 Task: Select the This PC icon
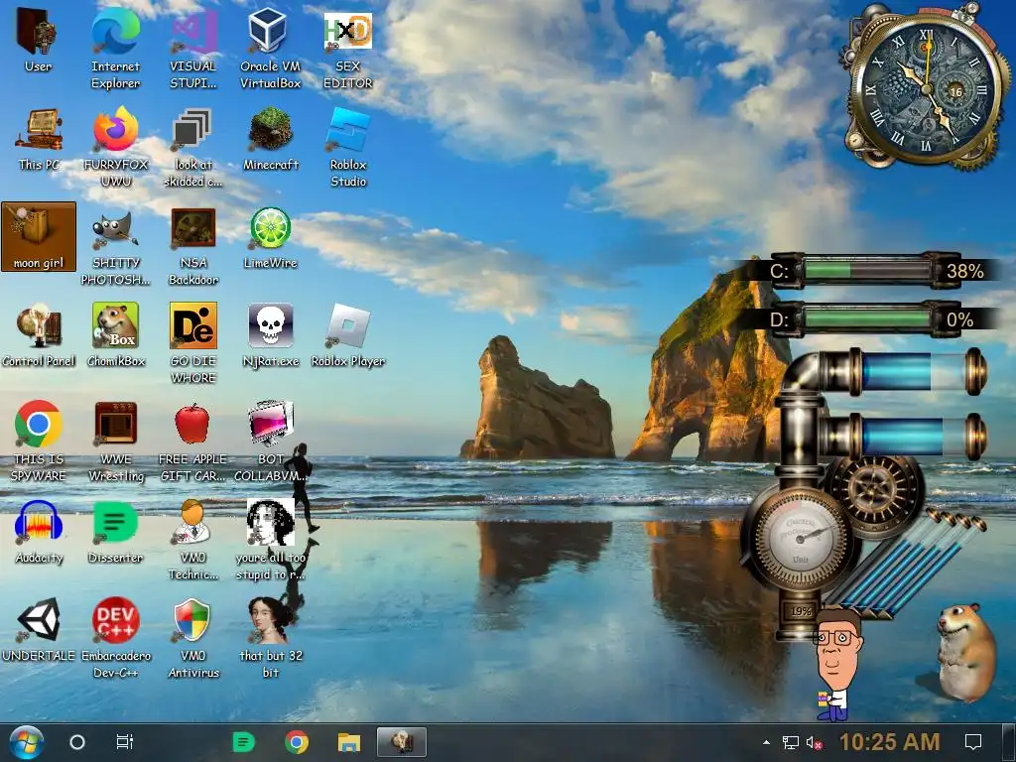pos(39,139)
